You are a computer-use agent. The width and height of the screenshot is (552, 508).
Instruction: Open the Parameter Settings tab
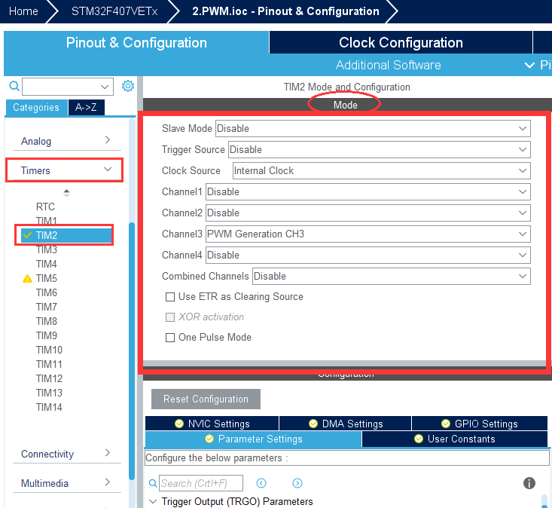pyautogui.click(x=253, y=439)
